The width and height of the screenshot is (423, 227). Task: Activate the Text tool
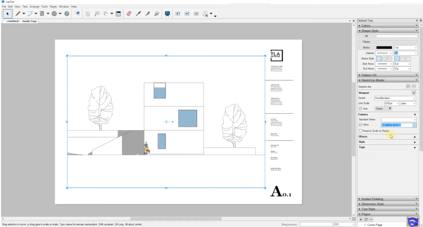pos(88,14)
